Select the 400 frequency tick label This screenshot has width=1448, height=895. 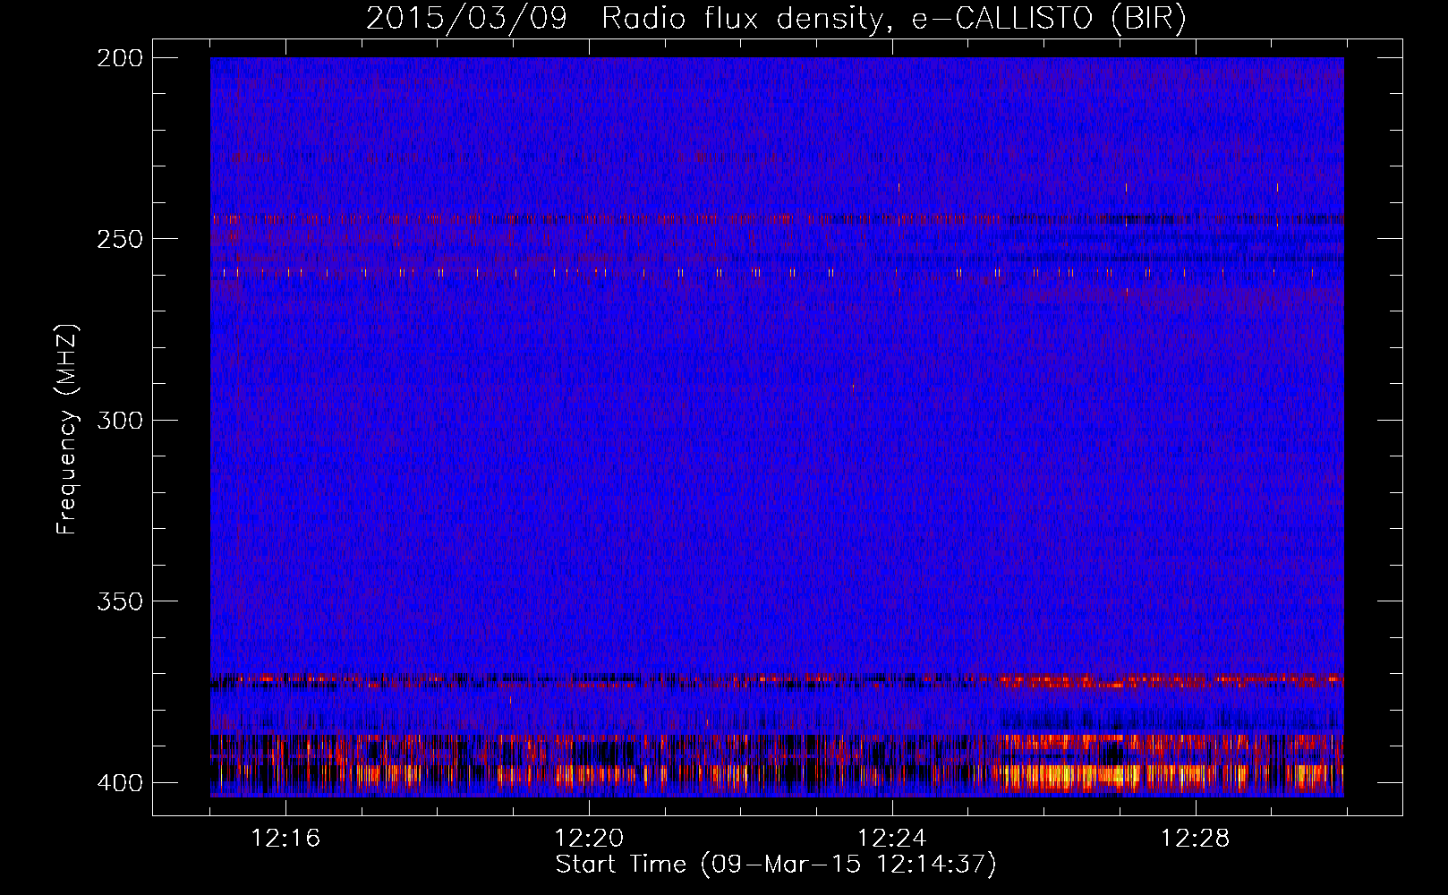pyautogui.click(x=119, y=783)
